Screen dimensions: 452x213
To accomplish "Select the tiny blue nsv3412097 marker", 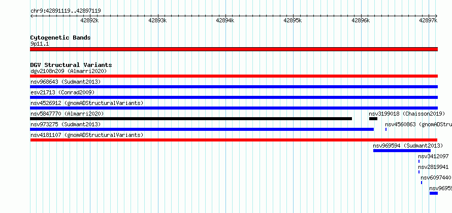I will [x=419, y=161].
